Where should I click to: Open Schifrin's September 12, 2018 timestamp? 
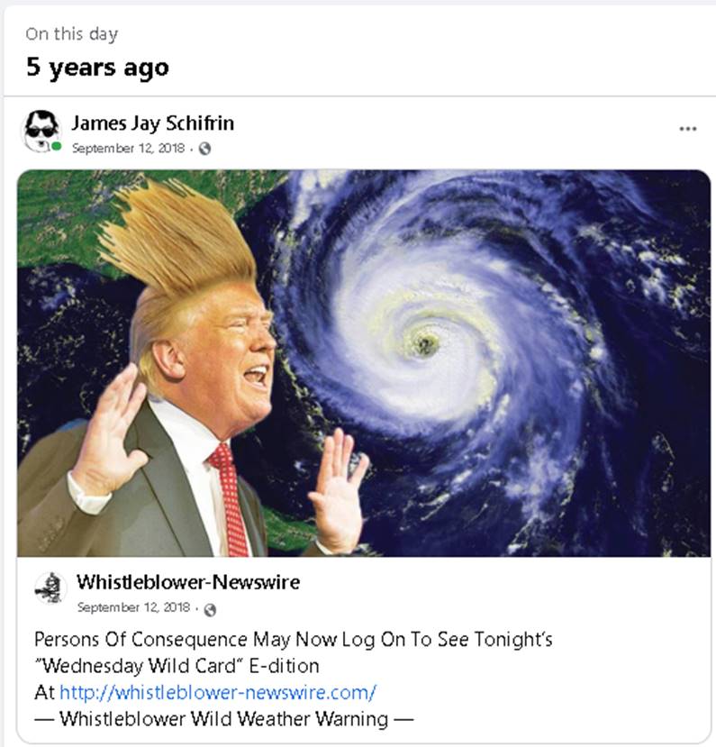[x=129, y=148]
